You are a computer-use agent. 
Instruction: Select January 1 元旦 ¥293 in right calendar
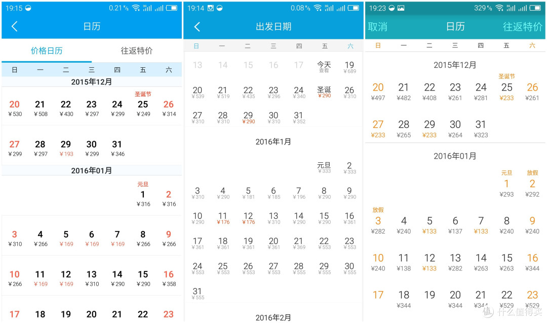tap(506, 184)
